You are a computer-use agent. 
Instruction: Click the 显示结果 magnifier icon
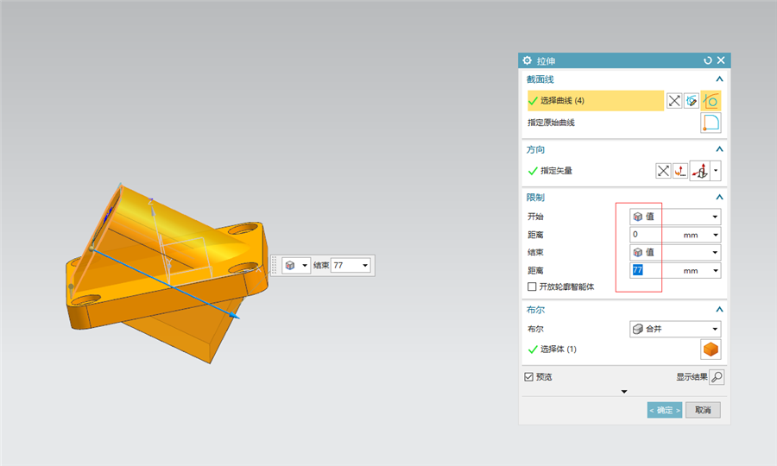717,377
